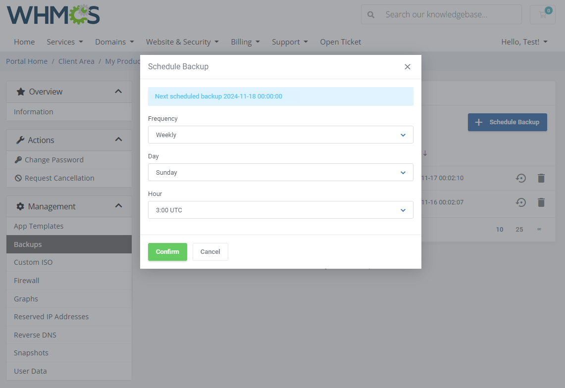This screenshot has height=388, width=565.
Task: Click the ban icon beside Request Cancellation
Action: click(x=18, y=178)
